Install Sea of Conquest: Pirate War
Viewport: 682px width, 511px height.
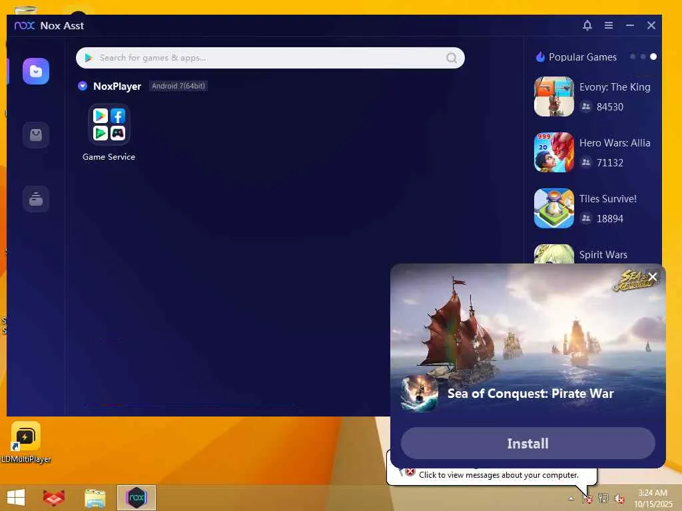click(528, 443)
